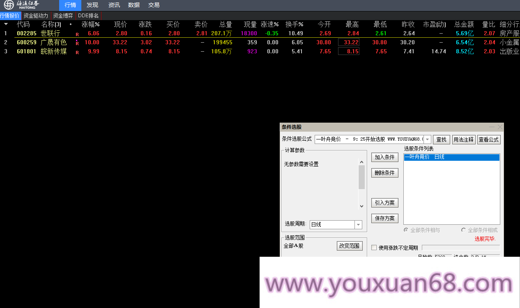Image resolution: width=520 pixels, height=308 pixels.
Task: Open the 条件选股公式 dropdown
Action: 427,139
